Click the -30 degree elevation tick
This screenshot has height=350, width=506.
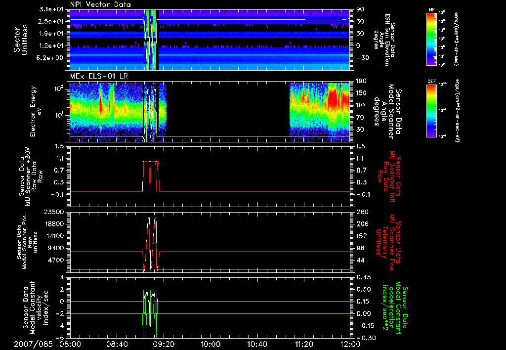coord(362,58)
